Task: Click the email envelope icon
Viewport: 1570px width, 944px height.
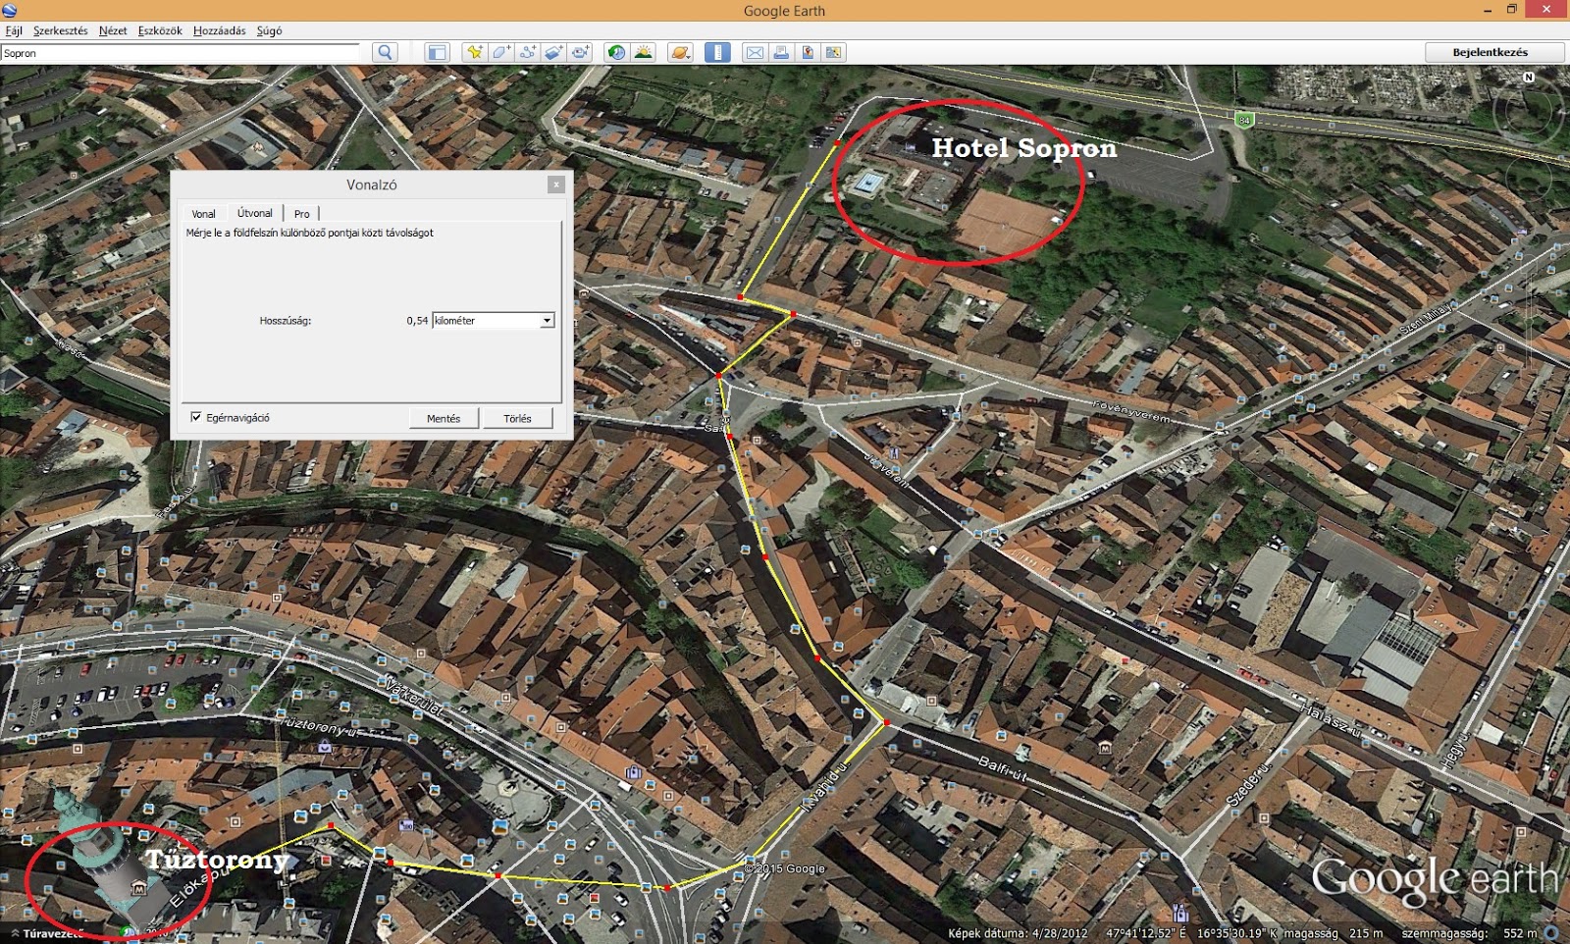Action: tap(755, 53)
